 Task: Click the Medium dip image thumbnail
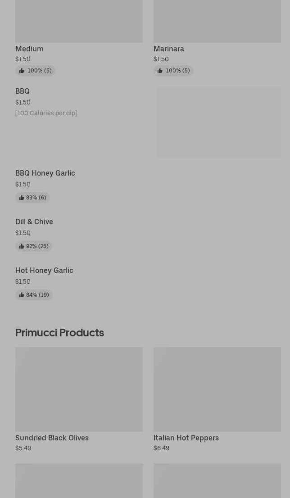[79, 21]
